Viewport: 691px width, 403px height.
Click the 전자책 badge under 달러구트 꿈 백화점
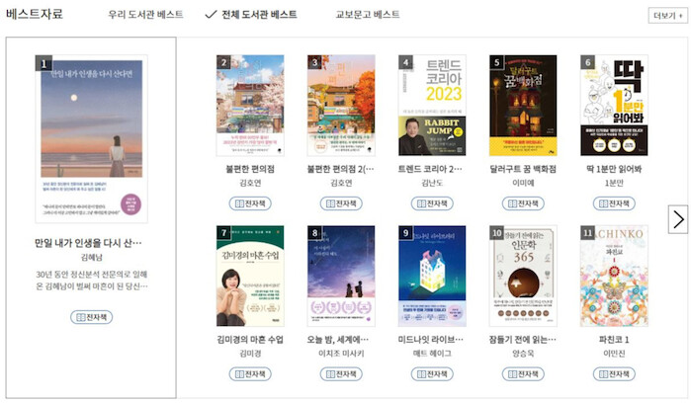click(522, 203)
